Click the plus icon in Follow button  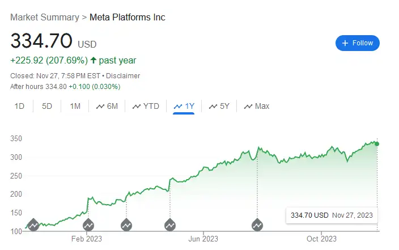[x=345, y=43]
